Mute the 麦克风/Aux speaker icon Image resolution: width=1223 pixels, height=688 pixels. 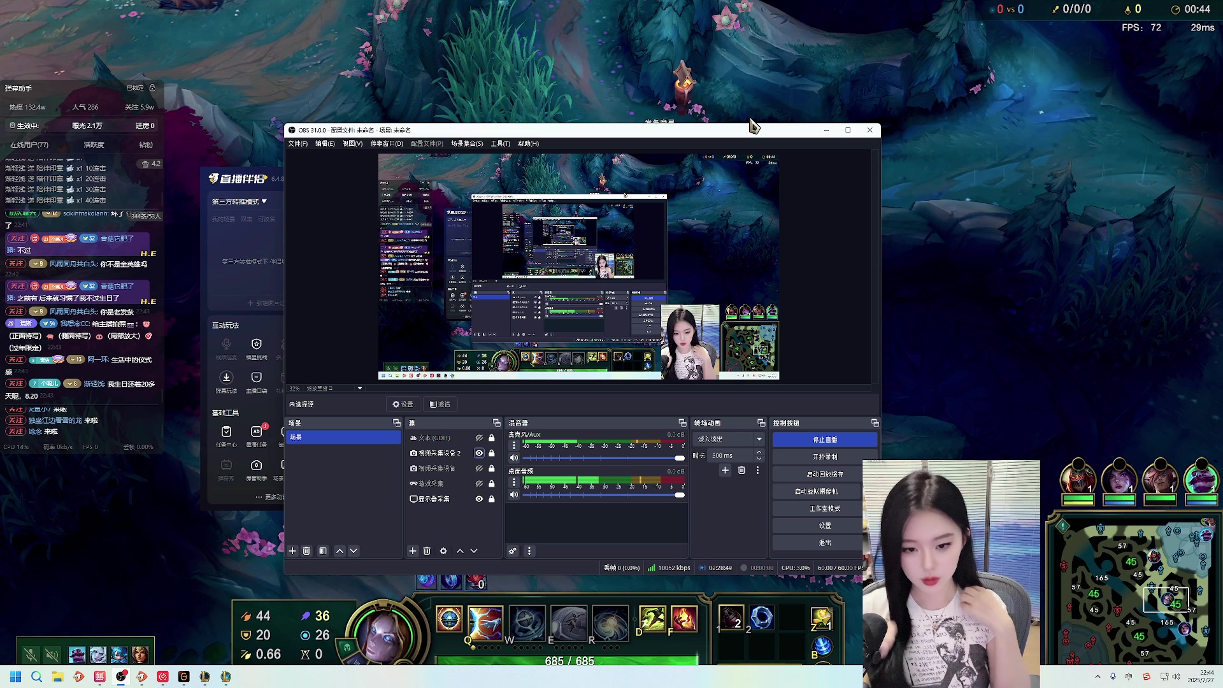(x=514, y=458)
